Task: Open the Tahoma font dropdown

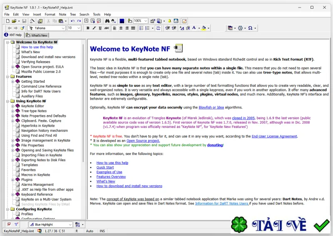Action: click(x=63, y=28)
